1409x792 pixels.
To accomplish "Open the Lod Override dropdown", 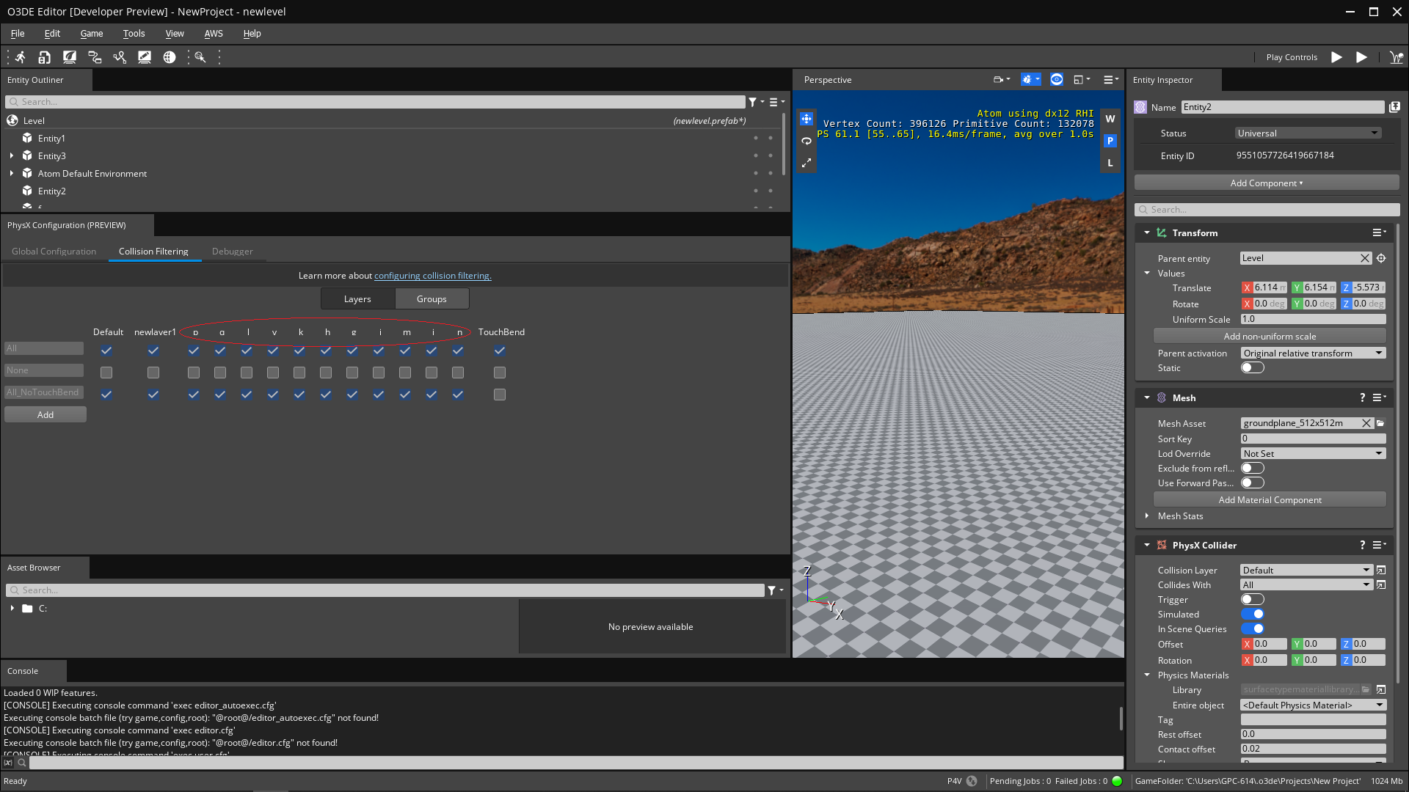I will pyautogui.click(x=1312, y=453).
